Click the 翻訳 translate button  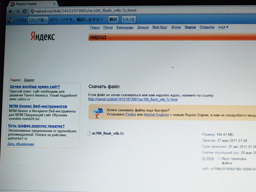click(x=113, y=19)
